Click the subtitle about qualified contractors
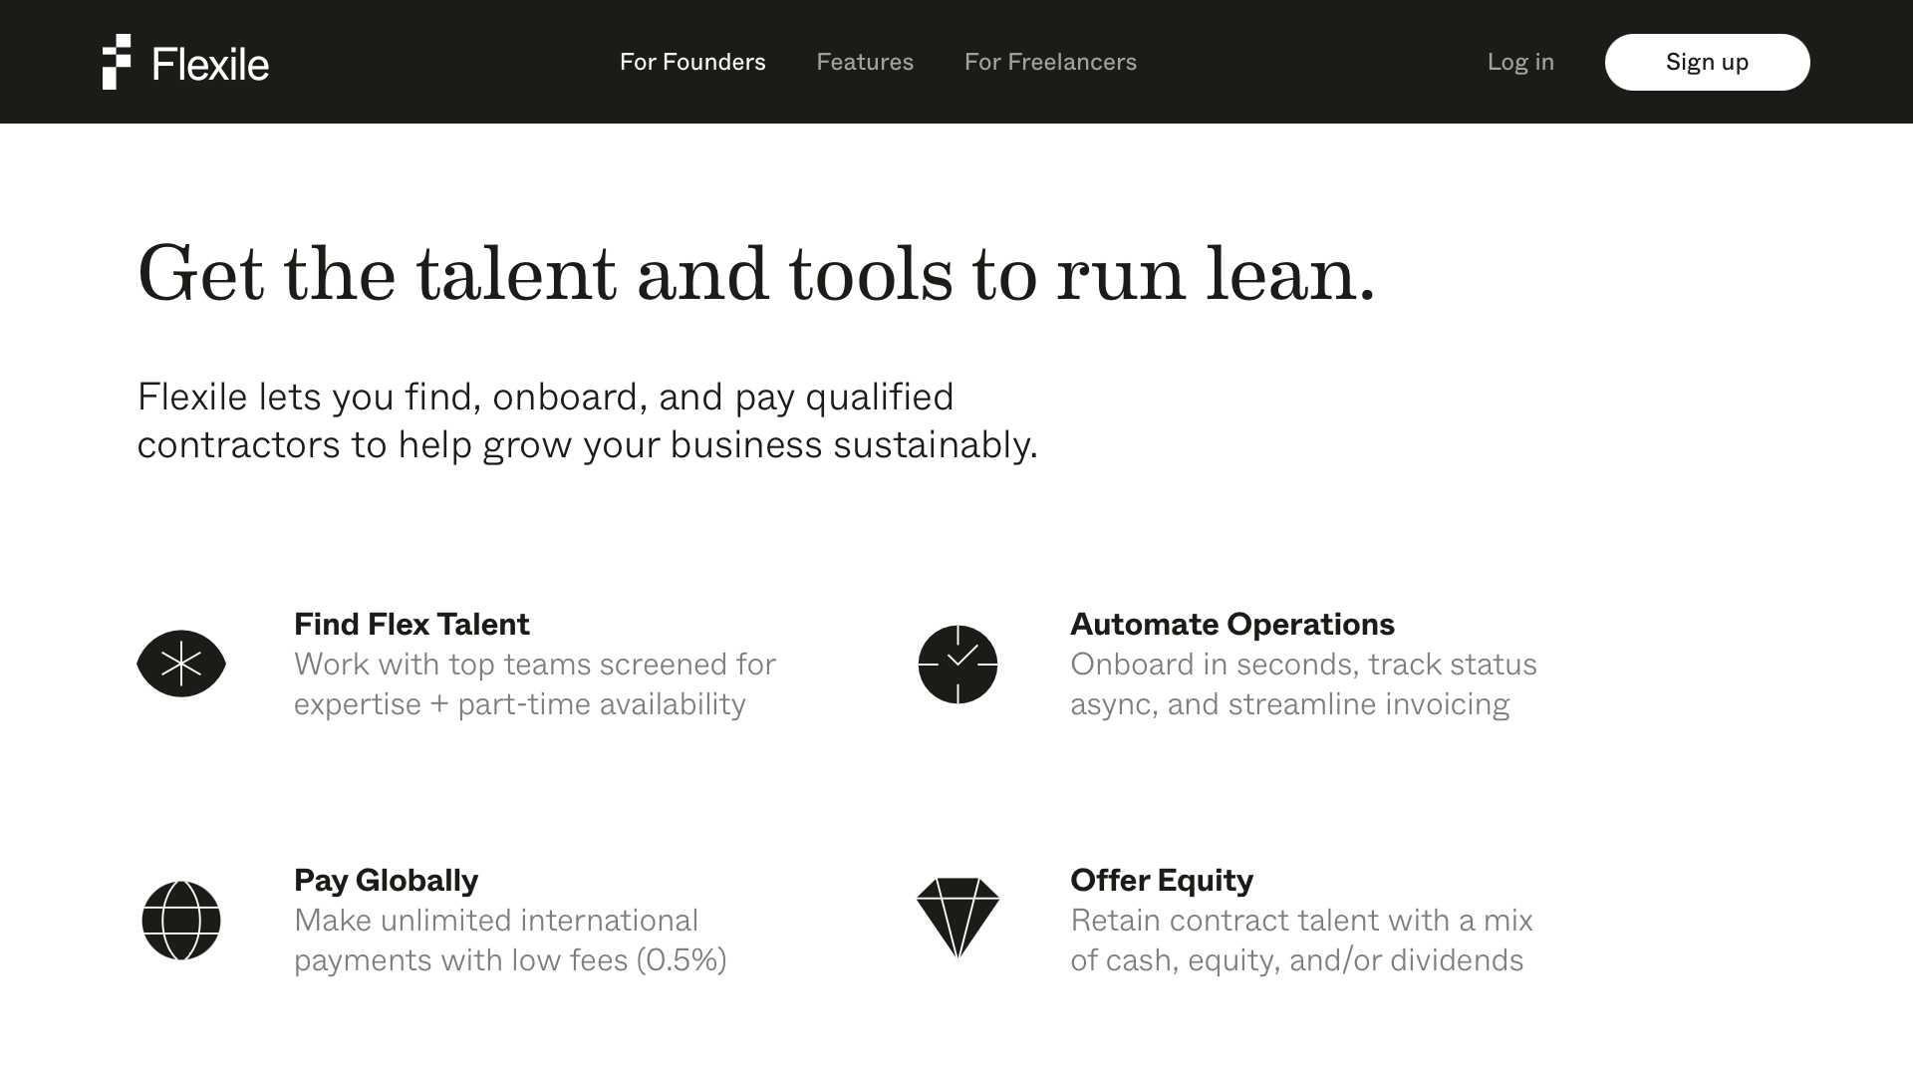Screen dimensions: 1913x1076 pyautogui.click(x=587, y=420)
